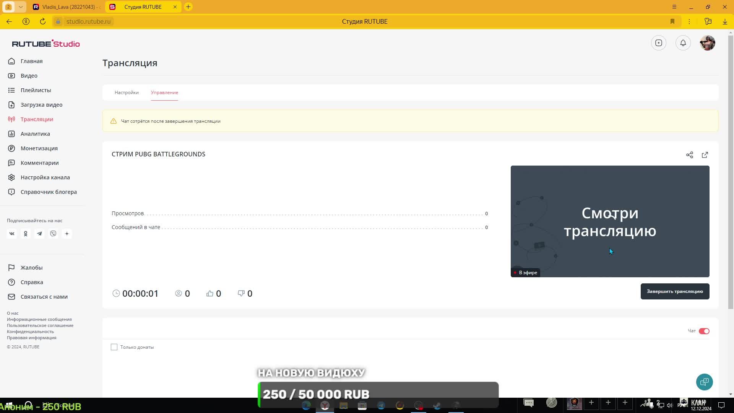
Task: Open Правовая информация link
Action: [31, 338]
